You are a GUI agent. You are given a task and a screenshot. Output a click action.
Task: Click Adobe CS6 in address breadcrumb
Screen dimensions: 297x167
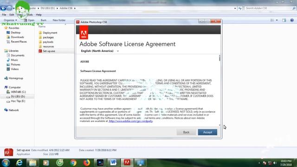tap(66, 8)
